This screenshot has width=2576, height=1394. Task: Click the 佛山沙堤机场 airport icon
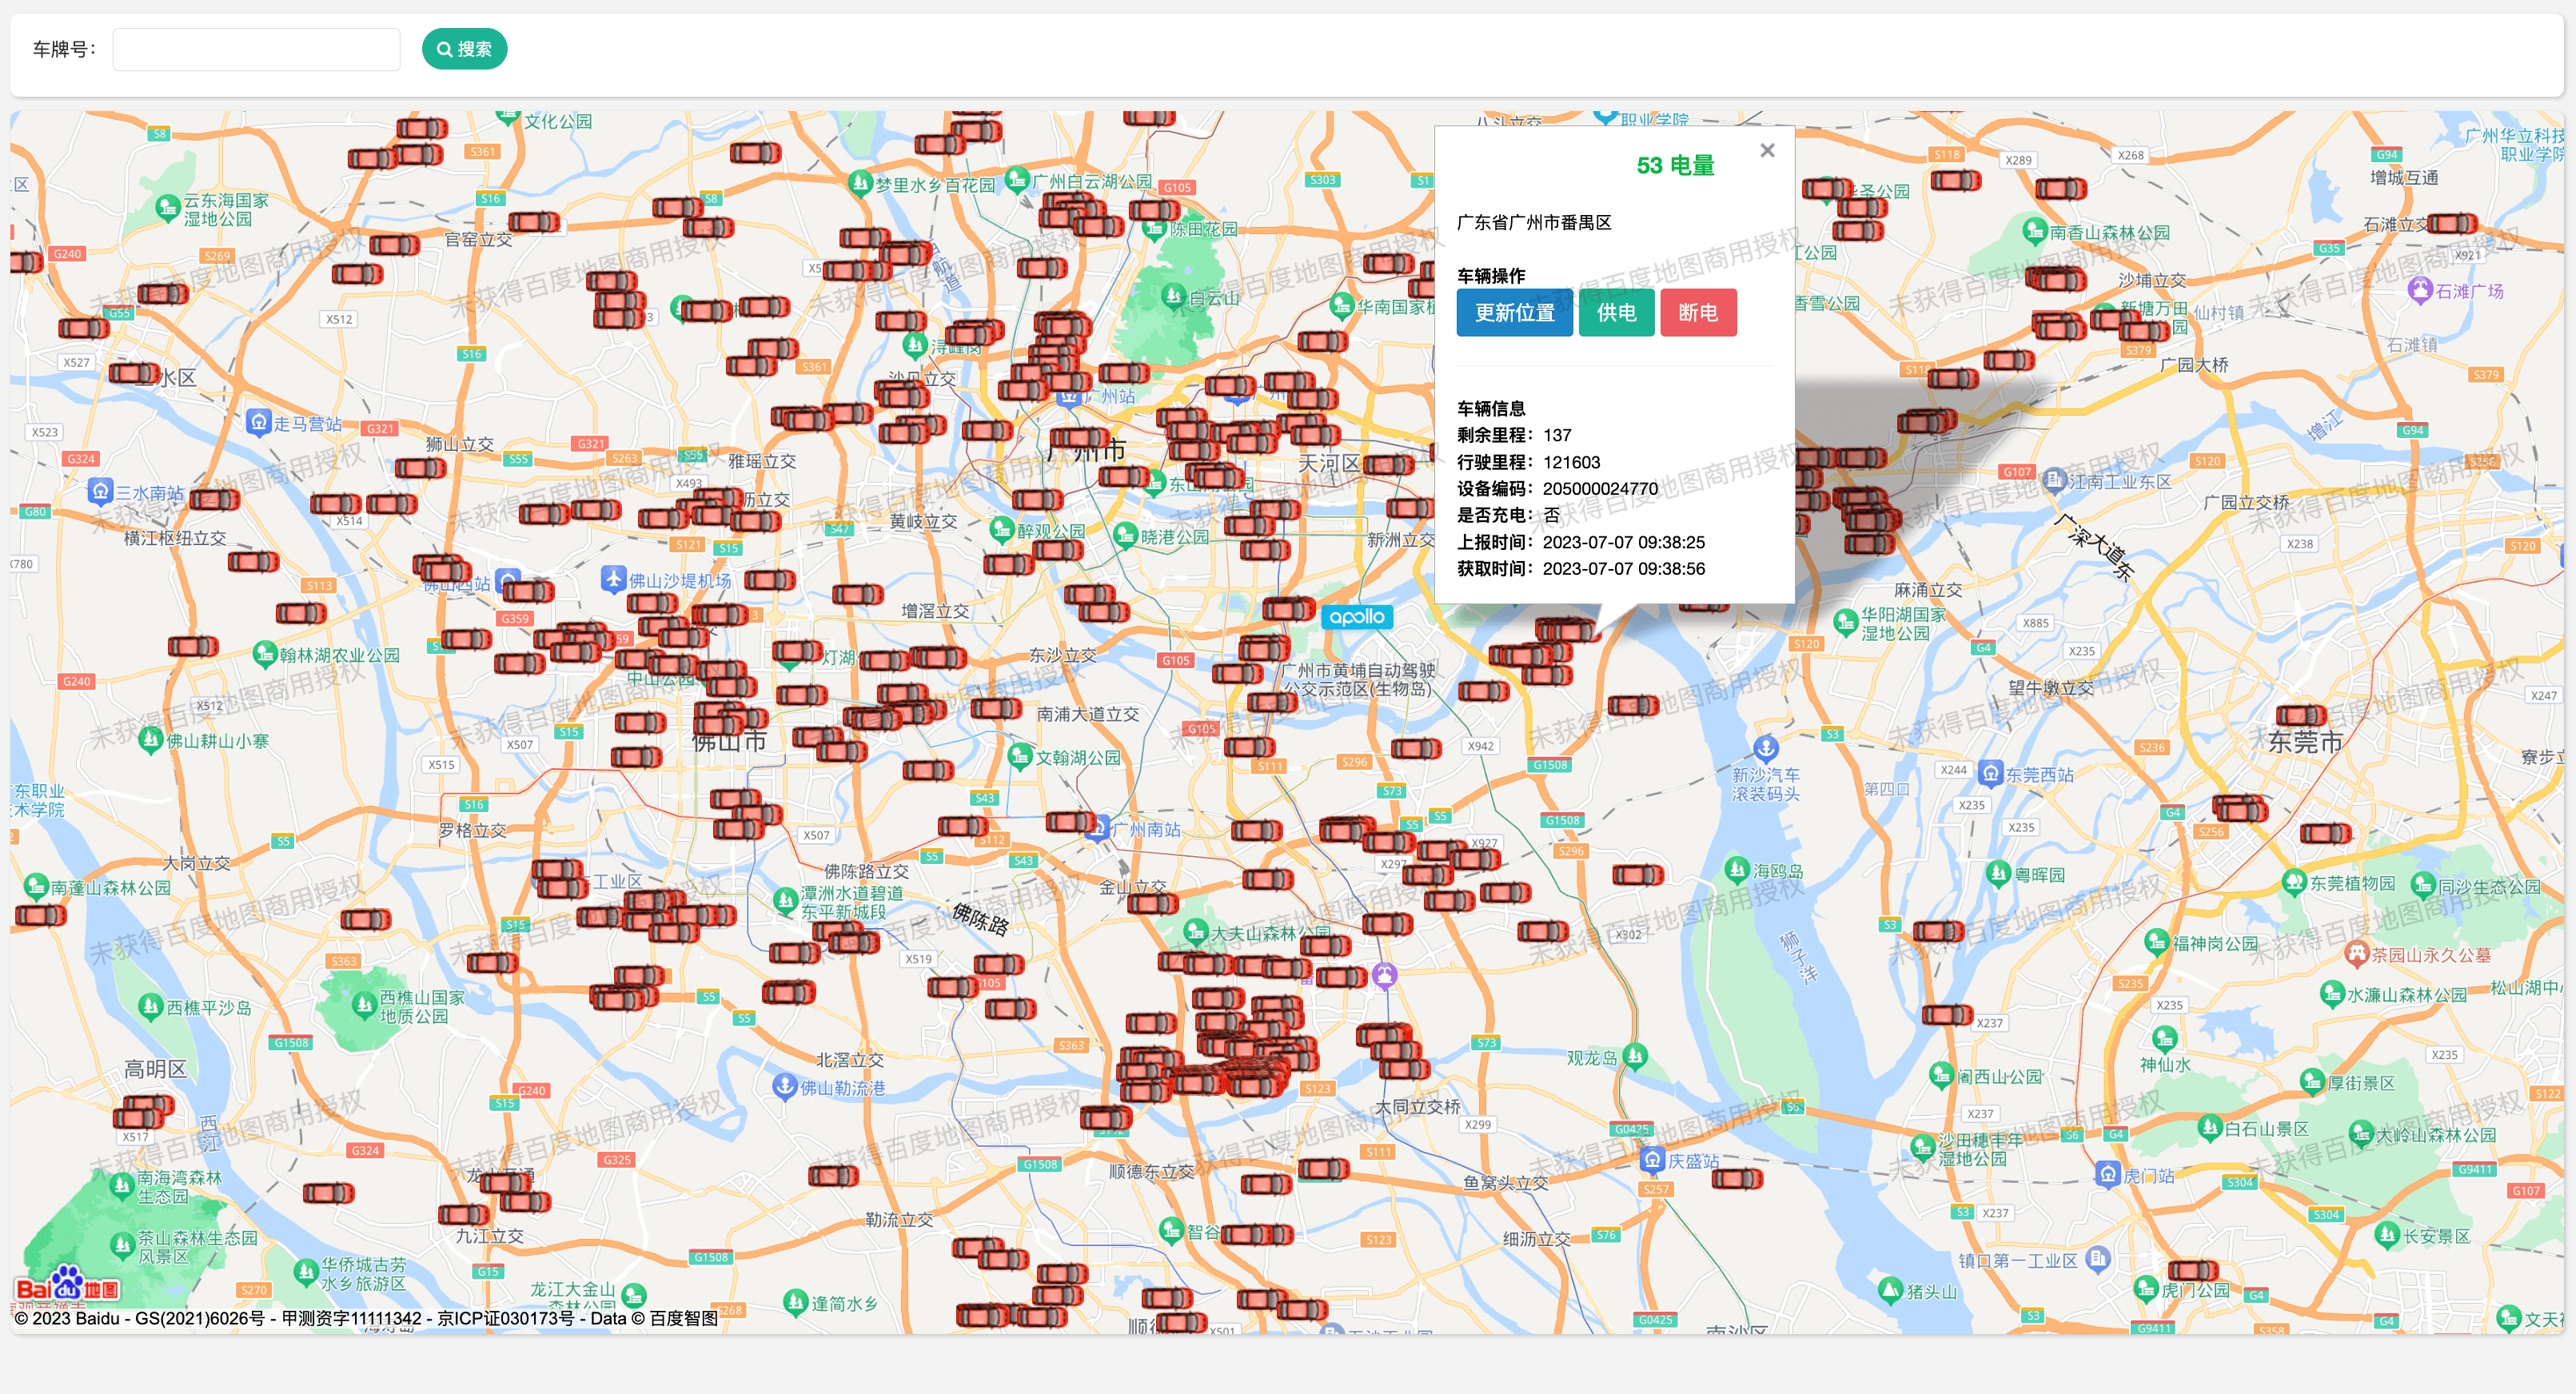613,578
